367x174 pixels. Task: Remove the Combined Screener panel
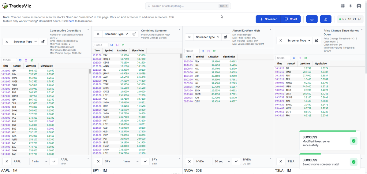98,34
